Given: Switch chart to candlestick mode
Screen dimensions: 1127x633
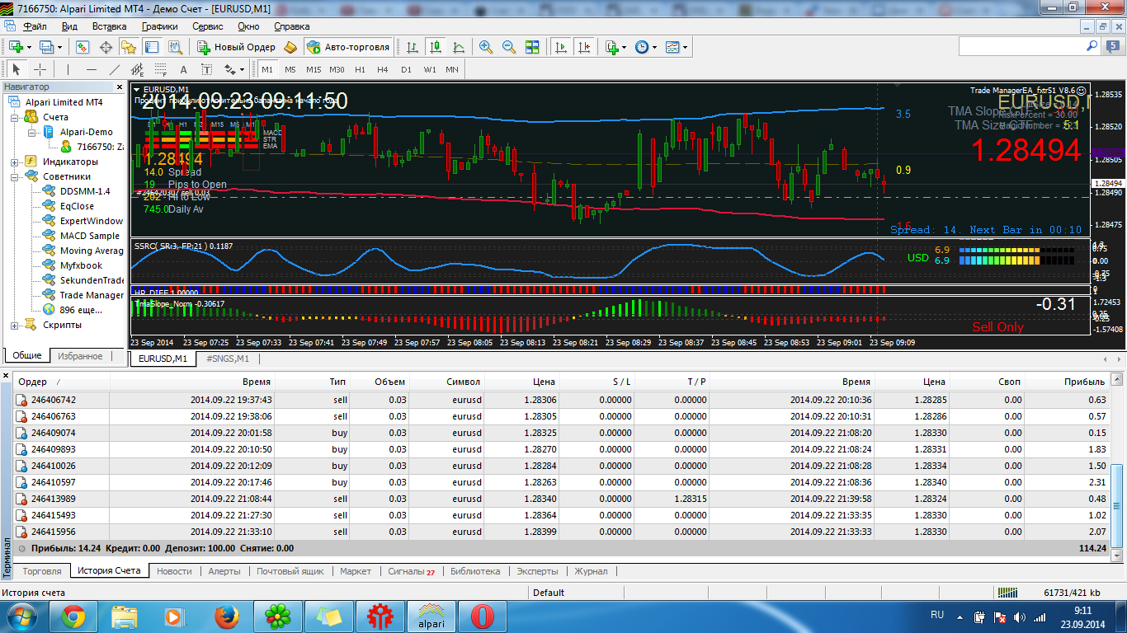Looking at the screenshot, I should (x=435, y=47).
